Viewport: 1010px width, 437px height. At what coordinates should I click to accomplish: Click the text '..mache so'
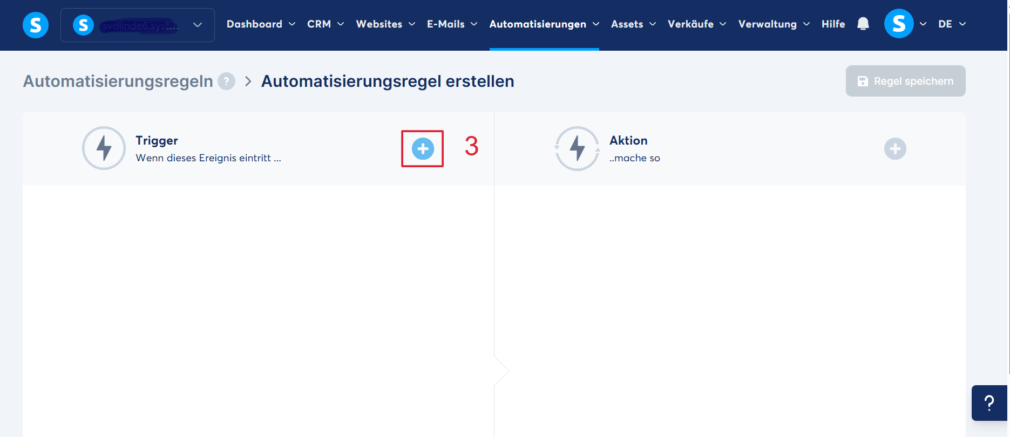click(635, 158)
